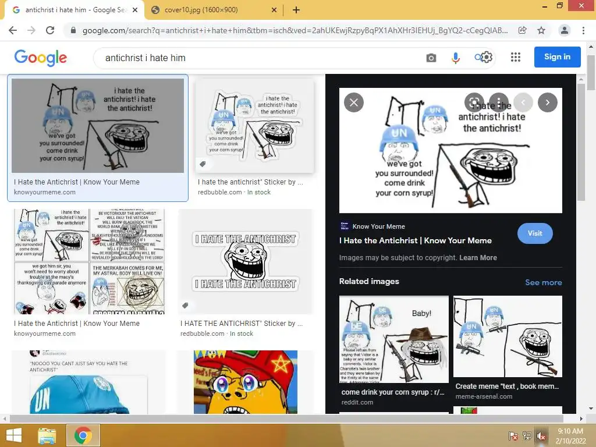Open the Google apps grid

click(516, 57)
